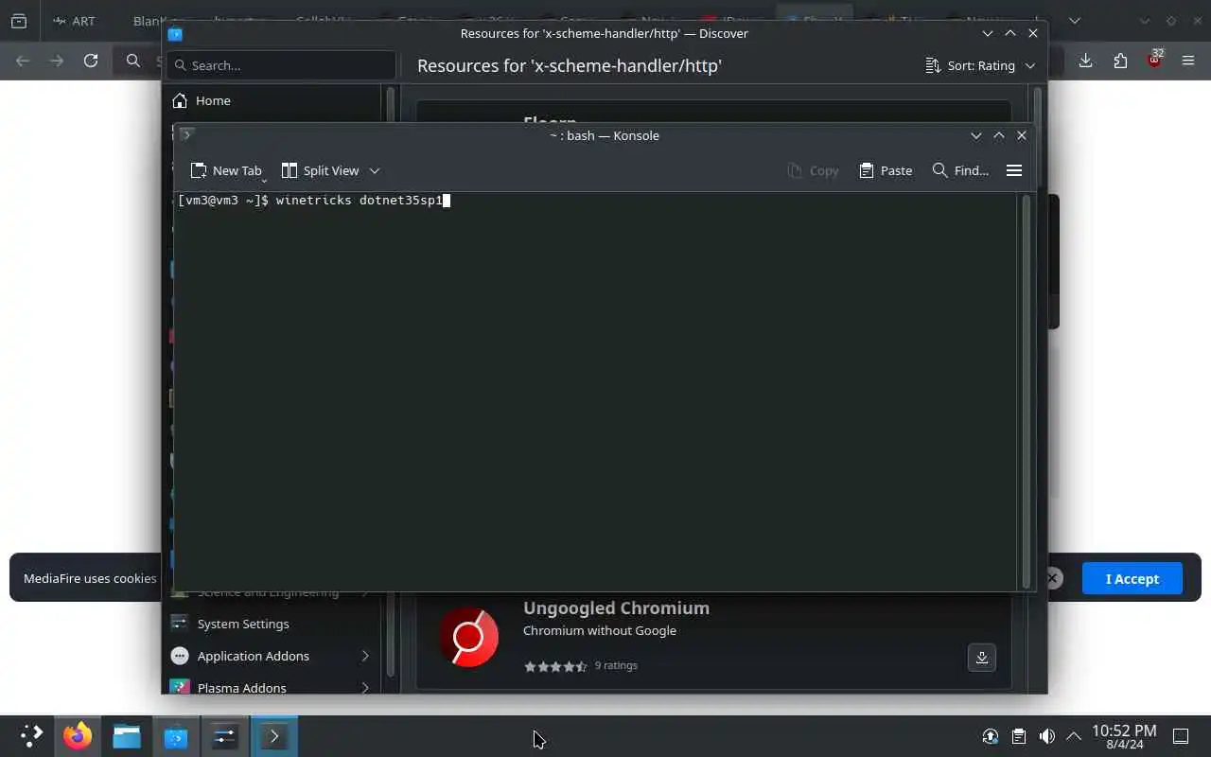1211x757 pixels.
Task: Open the list all tabs dropdown in browser
Action: click(x=1074, y=21)
